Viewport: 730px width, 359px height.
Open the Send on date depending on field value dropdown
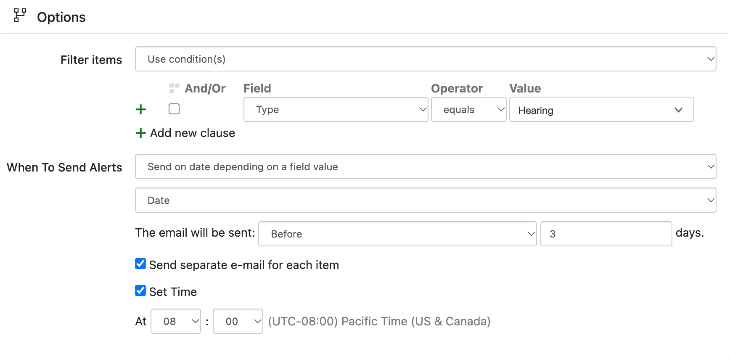426,166
